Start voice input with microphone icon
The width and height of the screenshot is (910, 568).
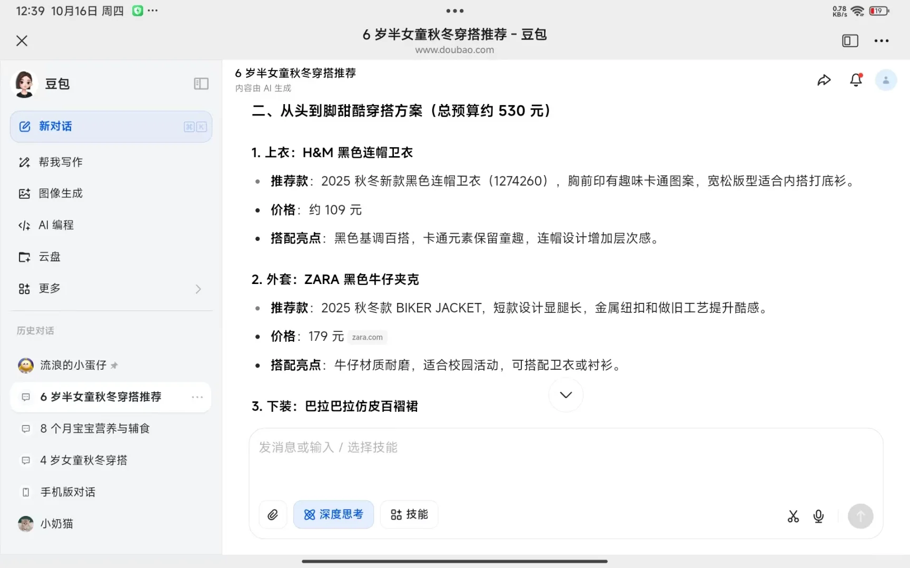click(x=818, y=516)
